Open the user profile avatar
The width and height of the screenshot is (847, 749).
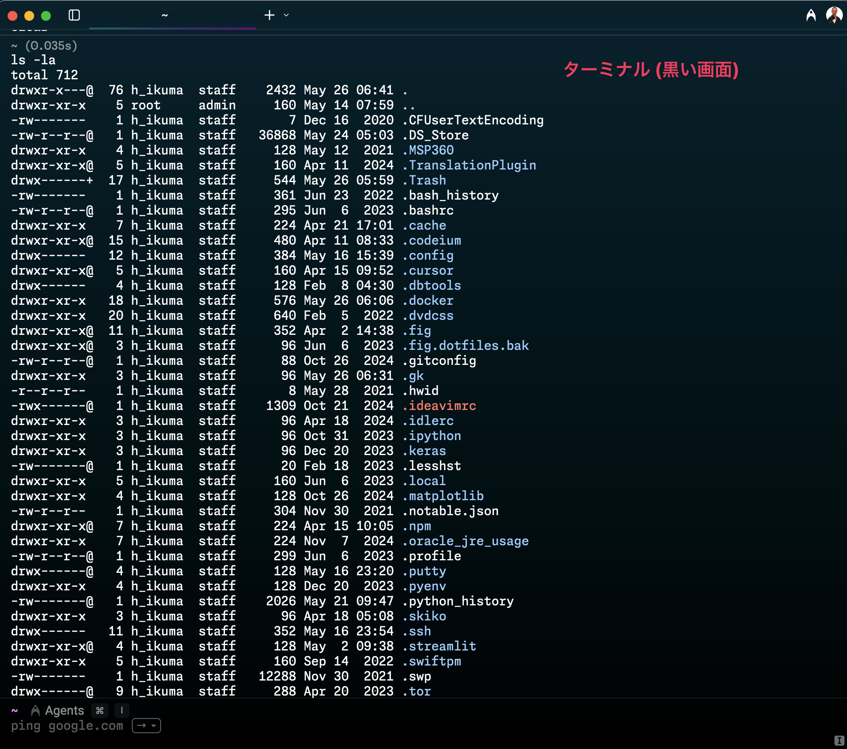834,15
